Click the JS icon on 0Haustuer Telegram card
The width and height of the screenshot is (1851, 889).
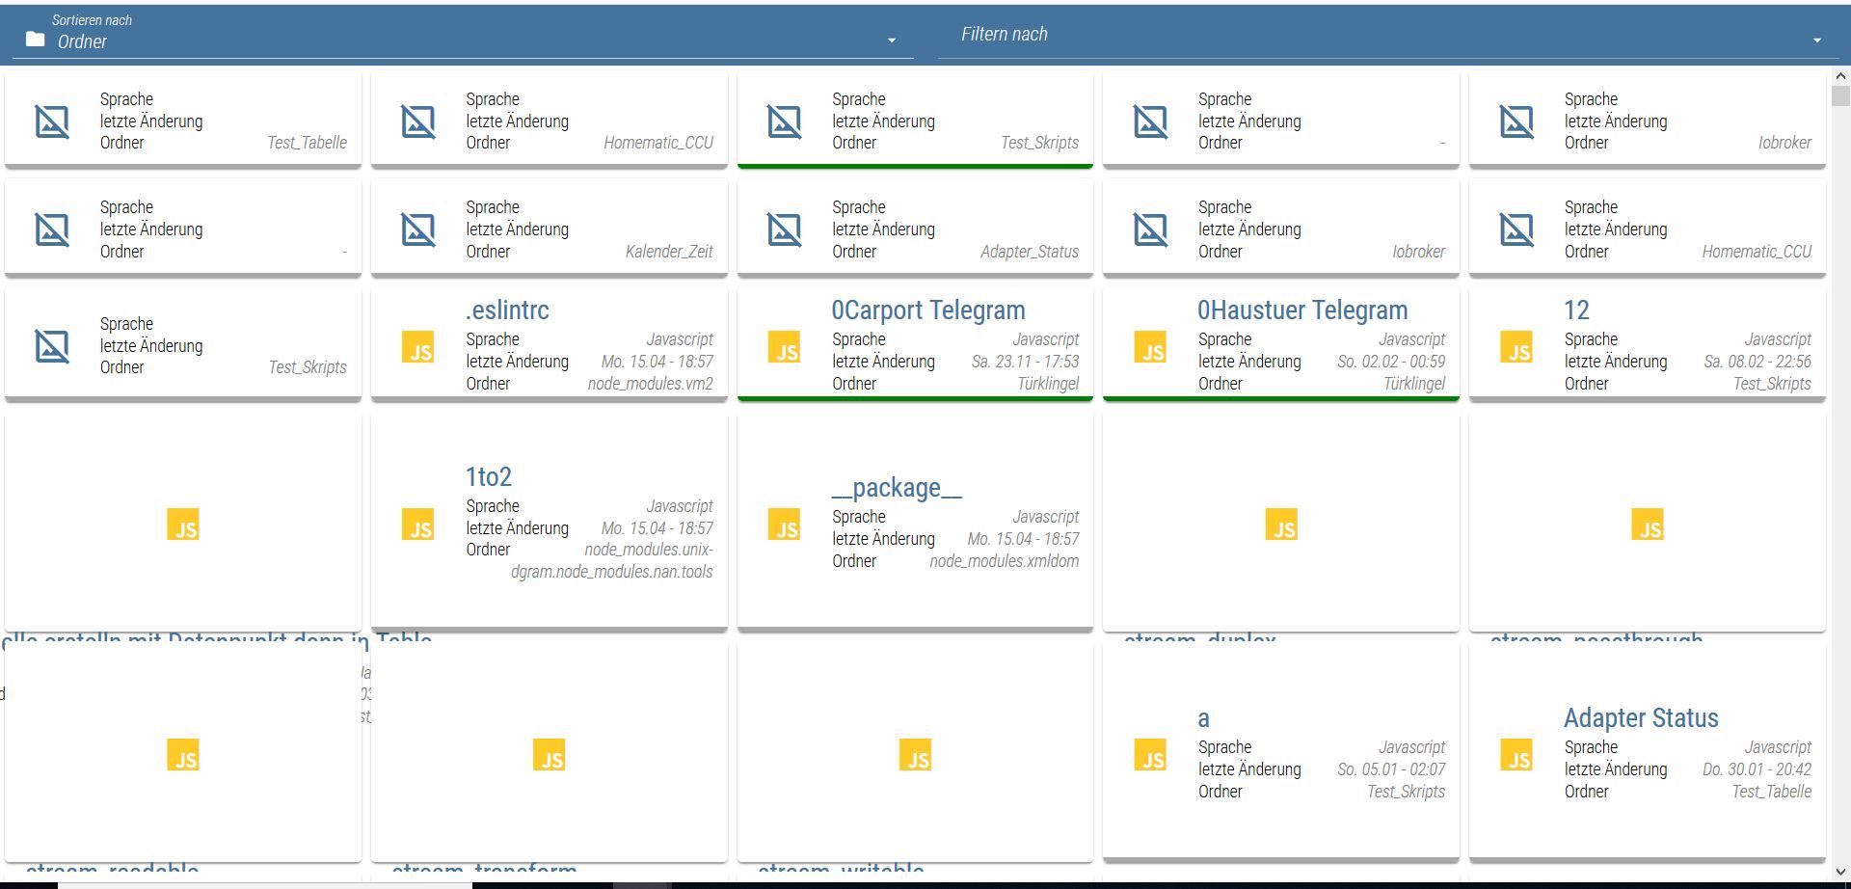click(x=1150, y=347)
